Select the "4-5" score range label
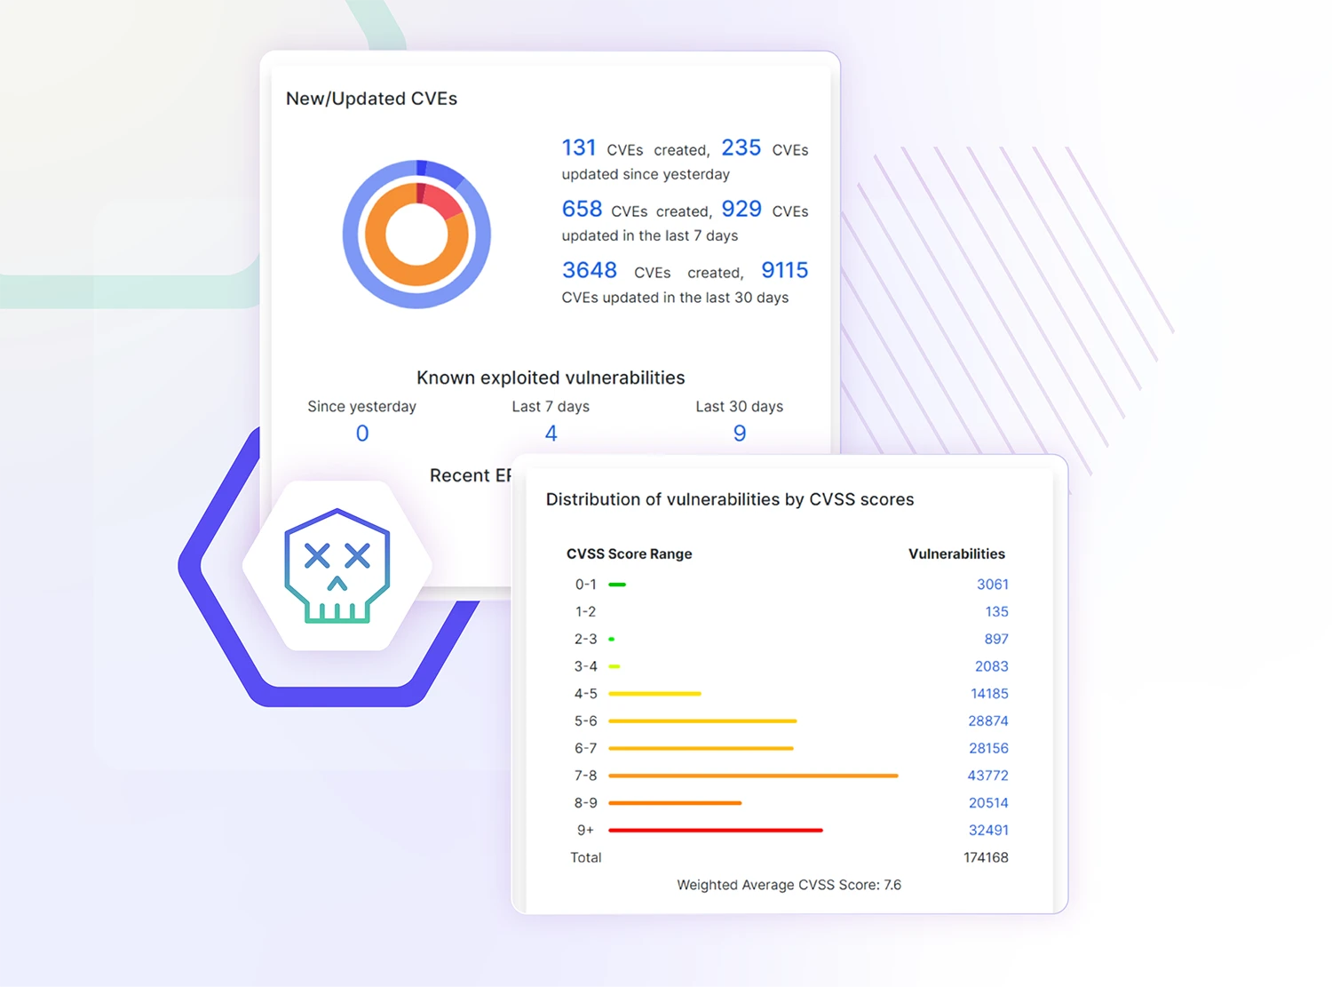 (586, 694)
